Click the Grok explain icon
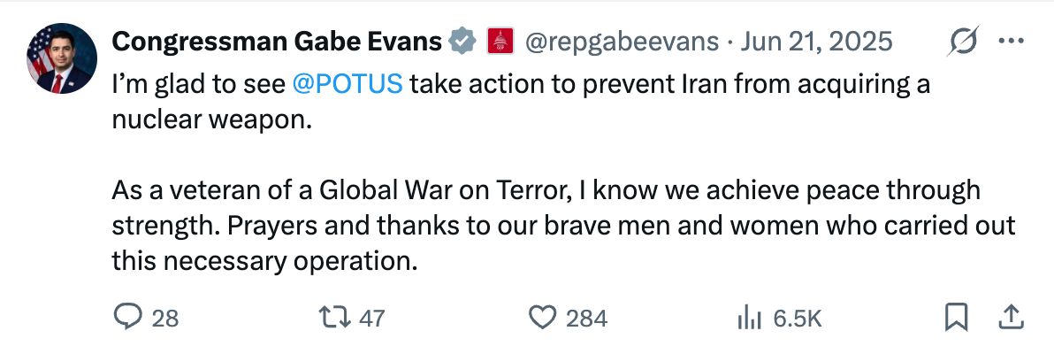The image size is (1054, 354). 963,42
